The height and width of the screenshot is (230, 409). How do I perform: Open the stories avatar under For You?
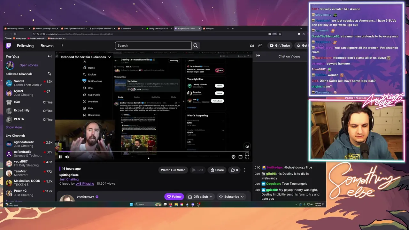tap(10, 65)
